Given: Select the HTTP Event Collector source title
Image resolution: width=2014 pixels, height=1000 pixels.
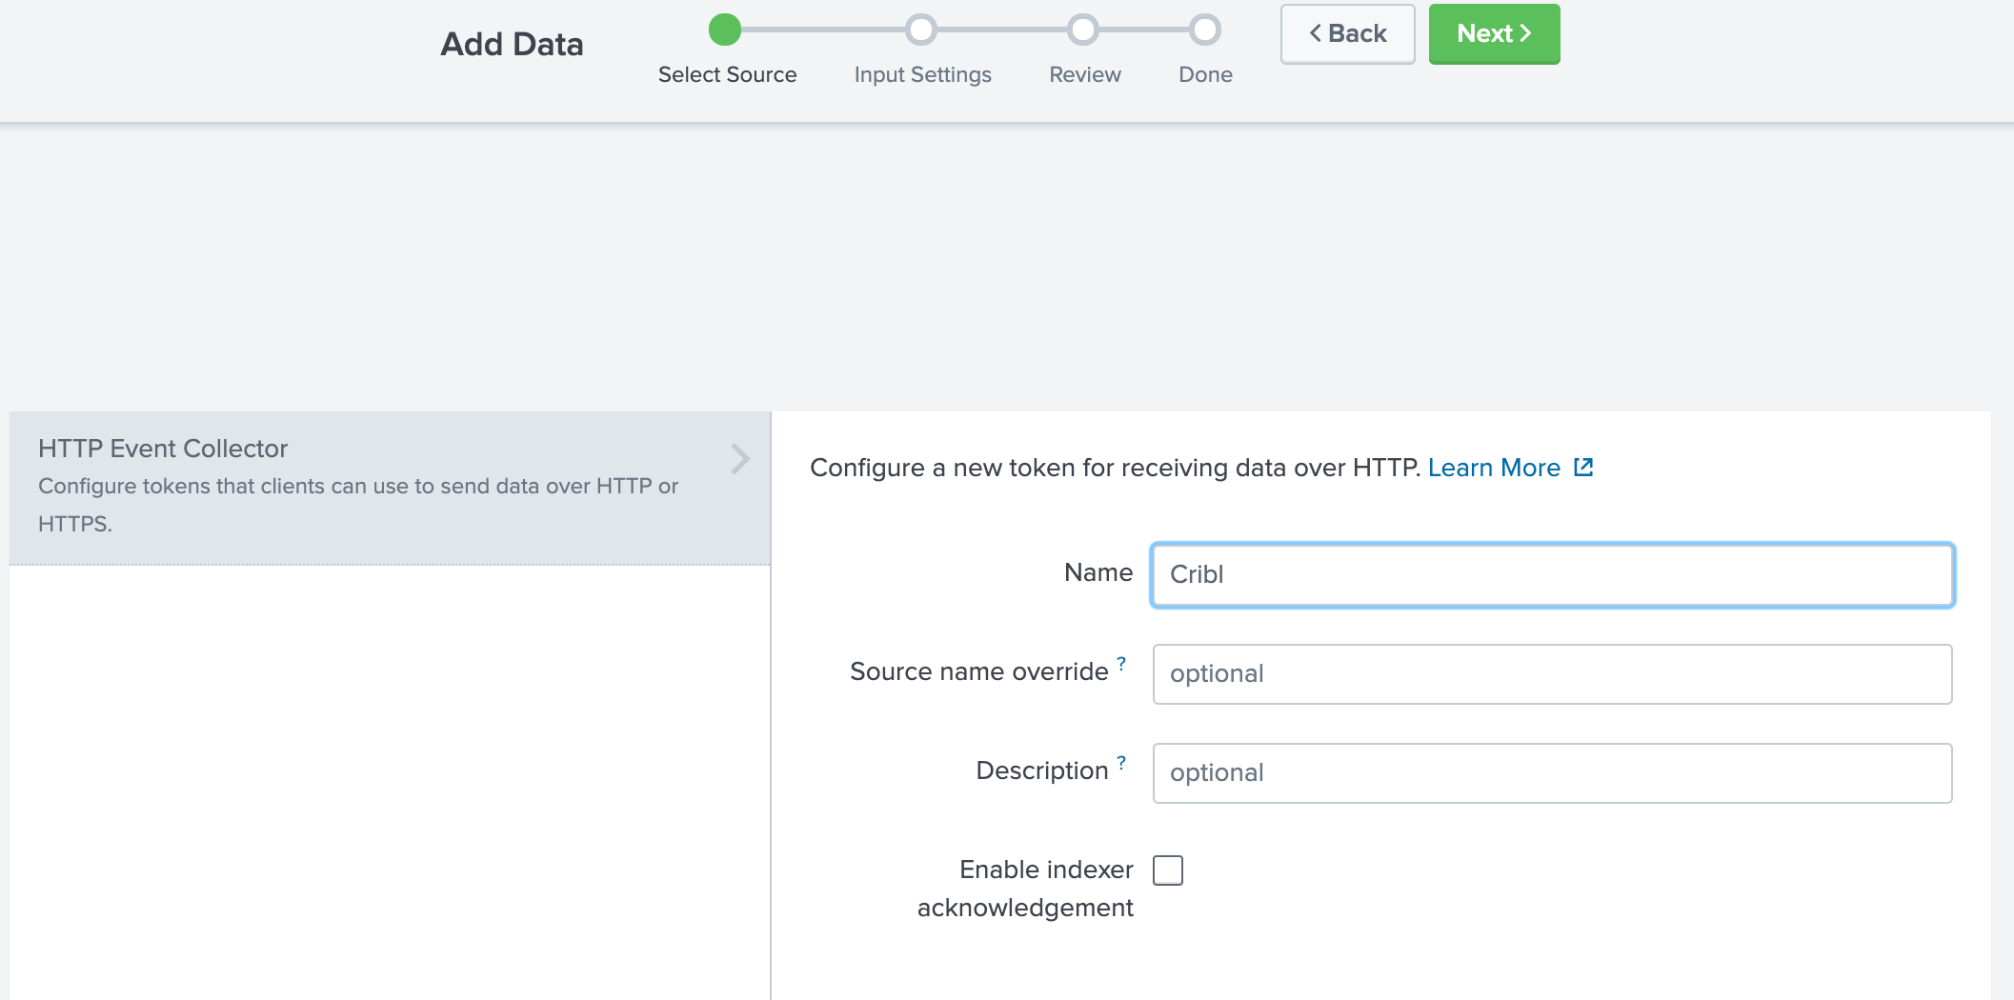Looking at the screenshot, I should pos(163,449).
